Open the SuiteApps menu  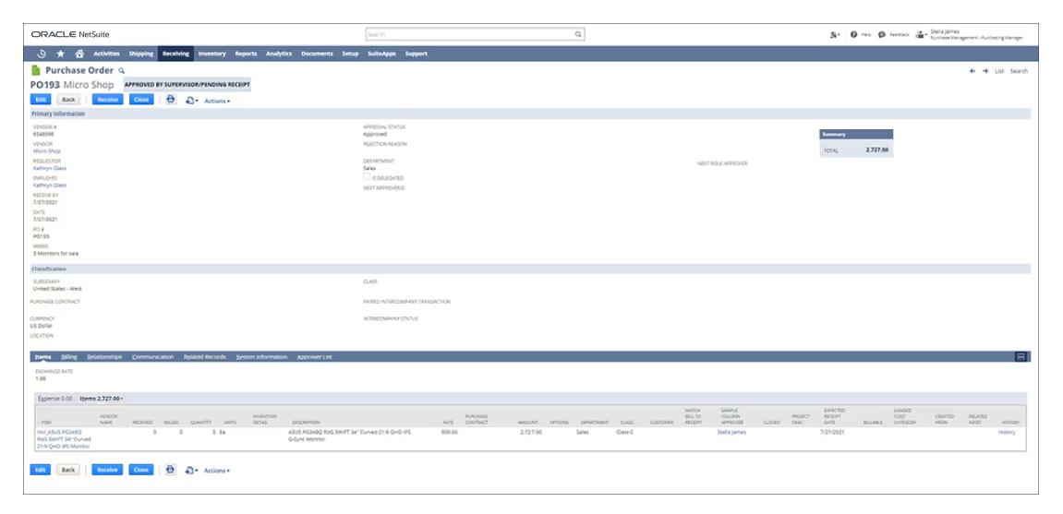[381, 54]
